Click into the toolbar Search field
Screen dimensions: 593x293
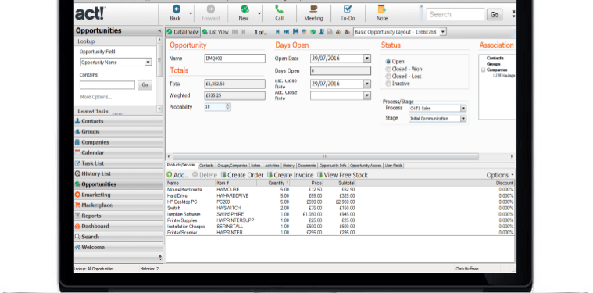pyautogui.click(x=455, y=15)
